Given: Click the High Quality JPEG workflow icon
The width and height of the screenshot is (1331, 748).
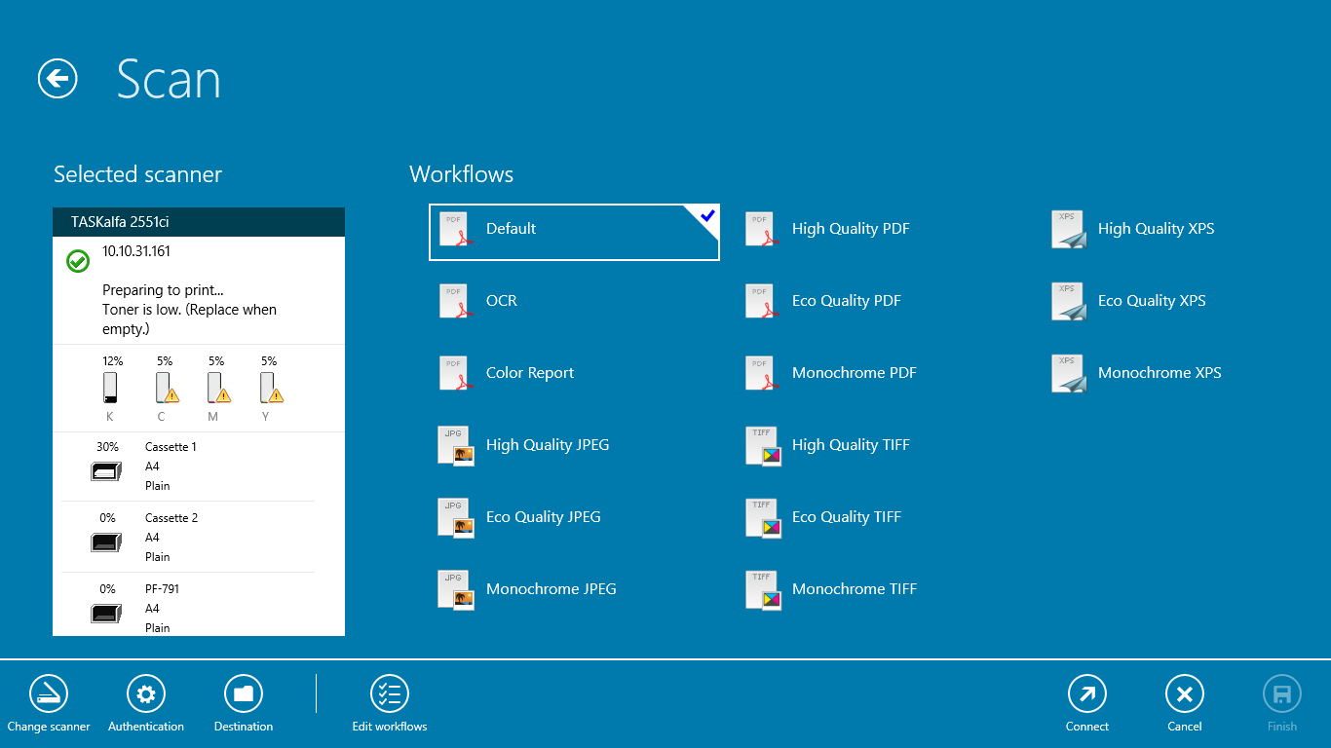Looking at the screenshot, I should pos(455,445).
